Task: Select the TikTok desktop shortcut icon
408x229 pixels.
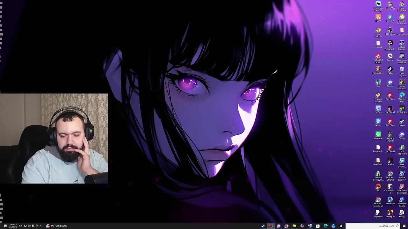Action: coord(390,70)
